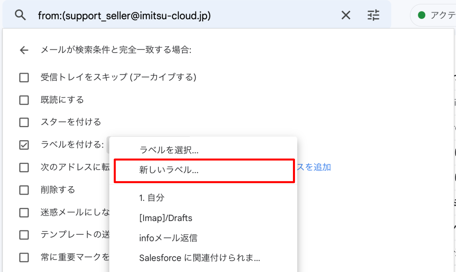Click the search magnifier icon
This screenshot has height=272, width=456.
pos(21,15)
